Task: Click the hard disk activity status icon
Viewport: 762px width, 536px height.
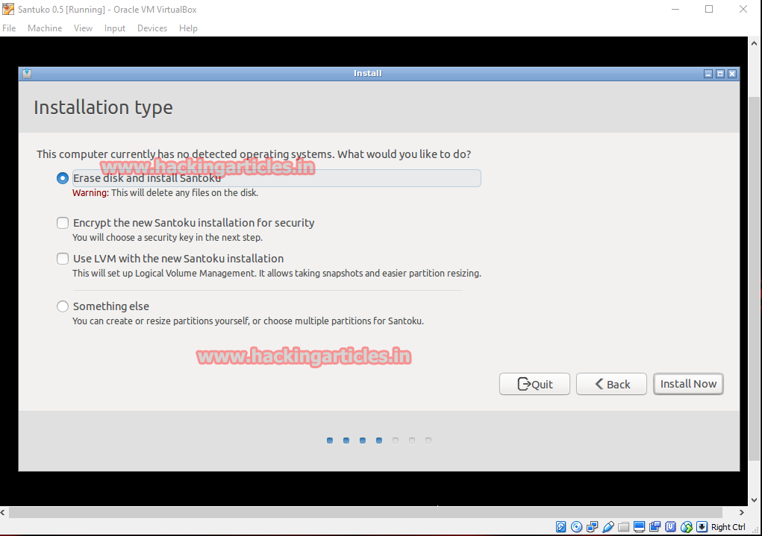Action: click(560, 527)
